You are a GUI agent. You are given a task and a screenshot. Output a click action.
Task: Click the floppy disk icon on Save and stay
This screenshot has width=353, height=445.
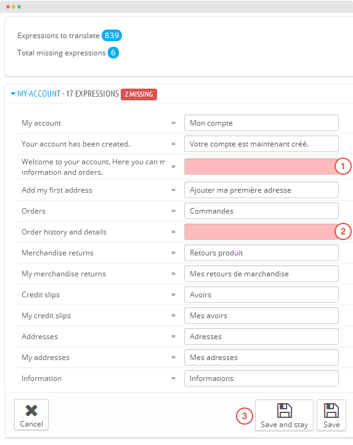[284, 411]
